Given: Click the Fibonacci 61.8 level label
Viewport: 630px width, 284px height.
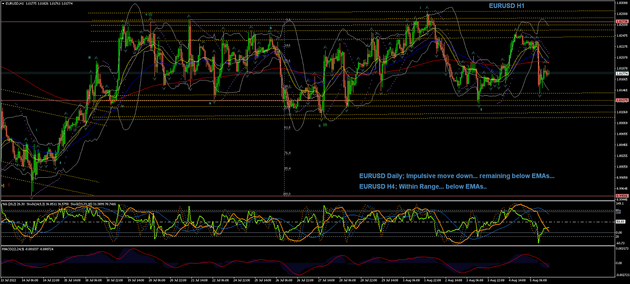Looking at the screenshot, I should click(287, 127).
